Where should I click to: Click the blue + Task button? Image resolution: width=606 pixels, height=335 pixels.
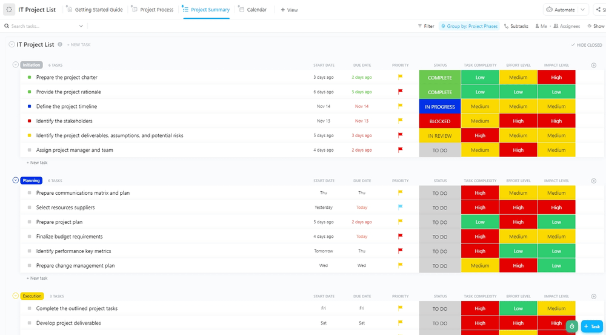[x=592, y=326]
